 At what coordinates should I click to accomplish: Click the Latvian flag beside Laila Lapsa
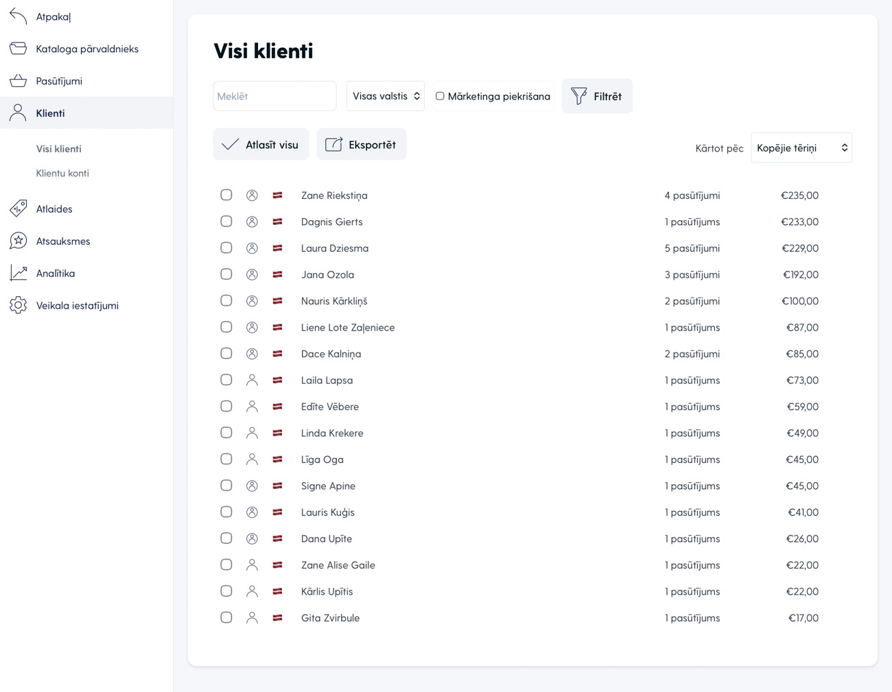tap(277, 380)
